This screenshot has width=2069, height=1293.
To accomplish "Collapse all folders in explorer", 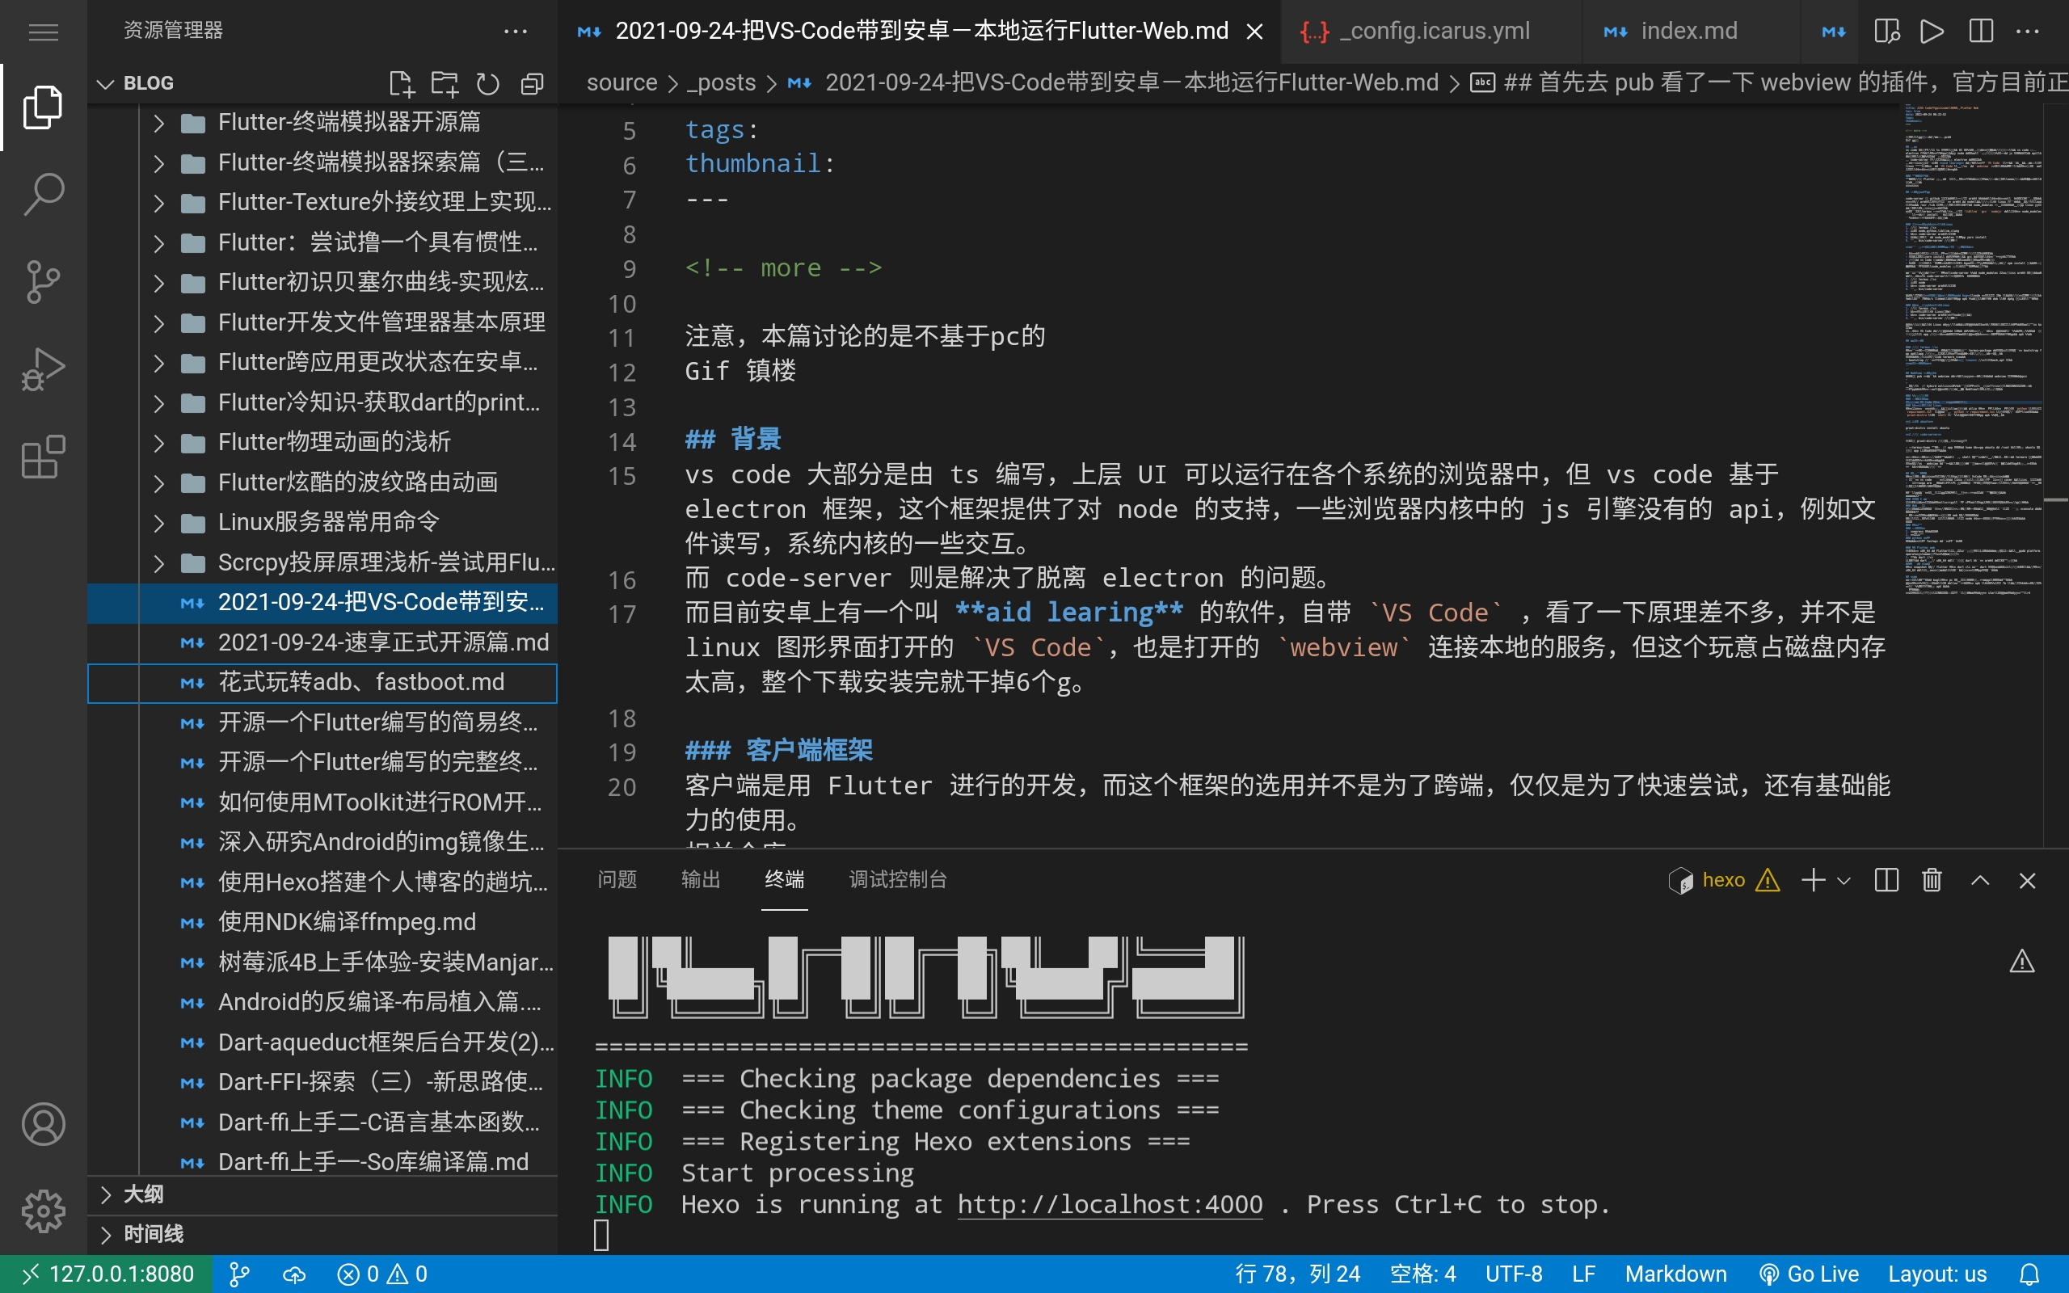I will [532, 83].
